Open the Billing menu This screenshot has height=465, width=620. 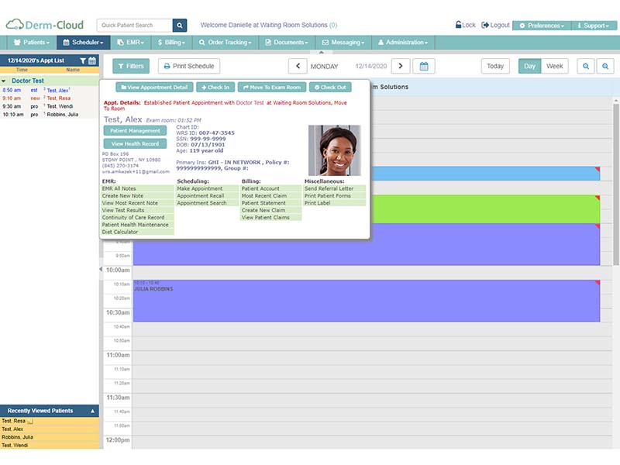171,43
